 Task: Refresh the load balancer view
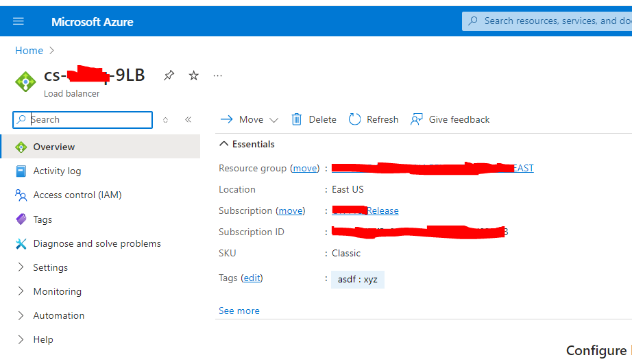pyautogui.click(x=373, y=119)
